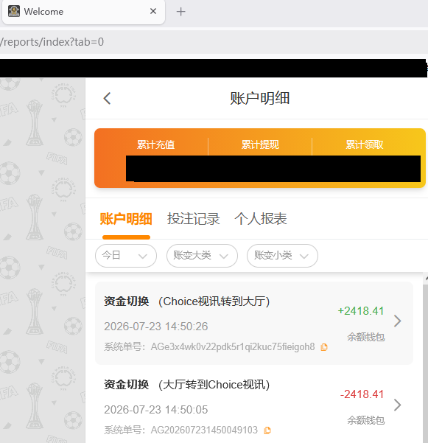Screen dimensions: 428x443
Task: Click timestamp 2026-07-23 14:50:05
Action: [156, 410]
